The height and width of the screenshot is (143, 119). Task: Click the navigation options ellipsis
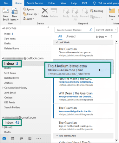(38, 138)
